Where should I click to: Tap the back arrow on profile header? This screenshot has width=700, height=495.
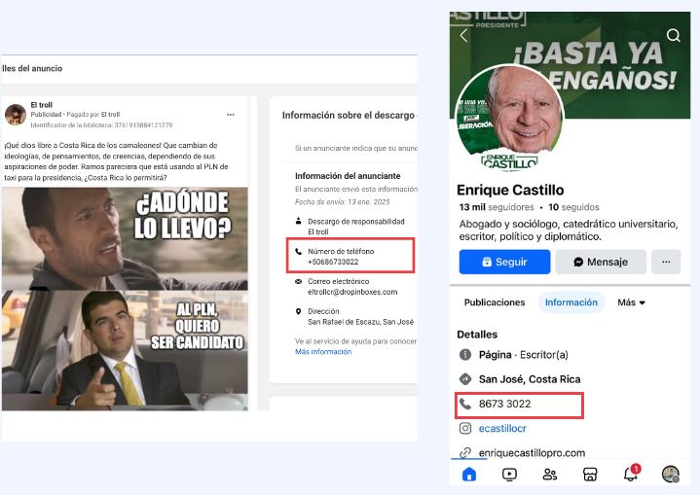point(463,35)
